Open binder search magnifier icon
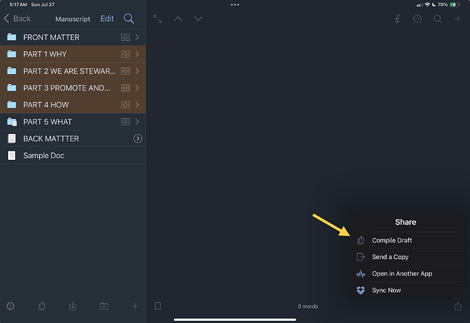The height and width of the screenshot is (323, 470). click(129, 18)
